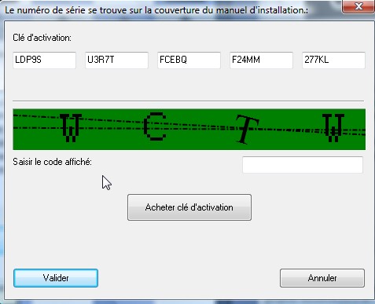This screenshot has width=375, height=304.
Task: Select the FCEBQ key field
Action: coord(189,60)
